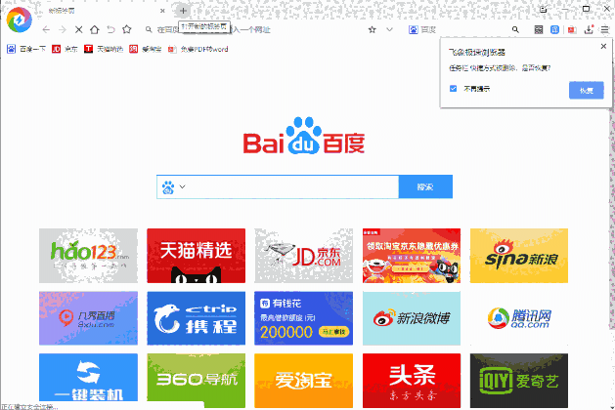This screenshot has height=410, width=615.
Task: Open the Baidu bookmark 百度一下
Action: pos(26,49)
